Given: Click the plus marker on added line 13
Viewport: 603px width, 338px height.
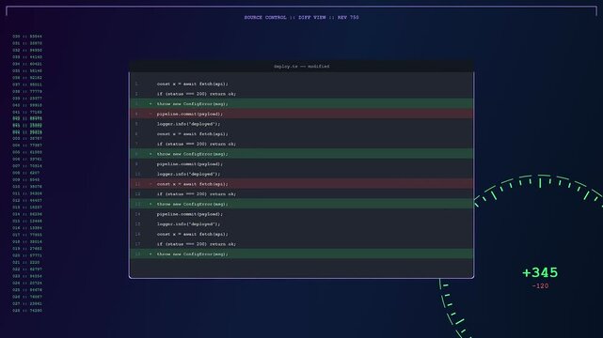Looking at the screenshot, I should (x=151, y=204).
